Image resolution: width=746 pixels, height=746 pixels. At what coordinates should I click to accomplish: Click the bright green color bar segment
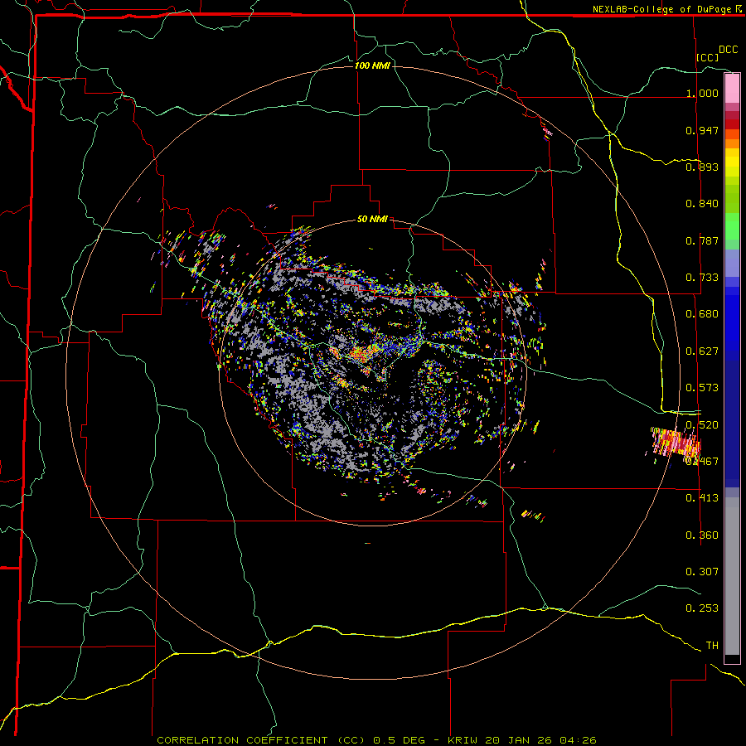[x=732, y=226]
